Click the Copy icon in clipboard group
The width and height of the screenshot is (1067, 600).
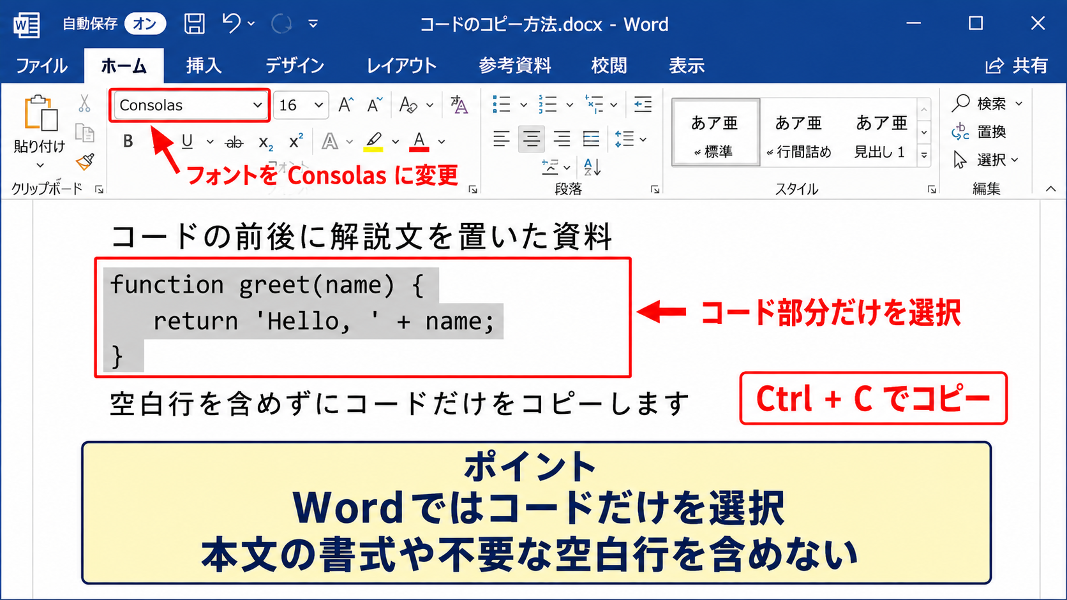(x=84, y=133)
